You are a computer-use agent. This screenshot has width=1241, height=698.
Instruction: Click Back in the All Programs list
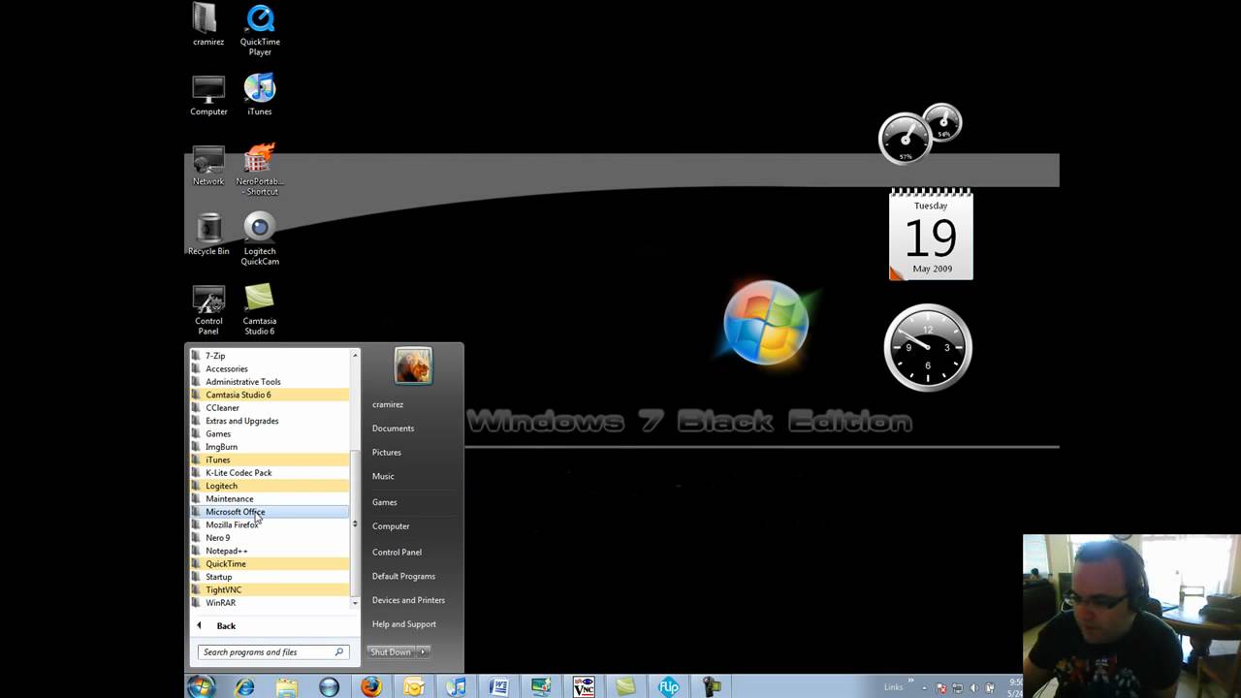coord(226,625)
